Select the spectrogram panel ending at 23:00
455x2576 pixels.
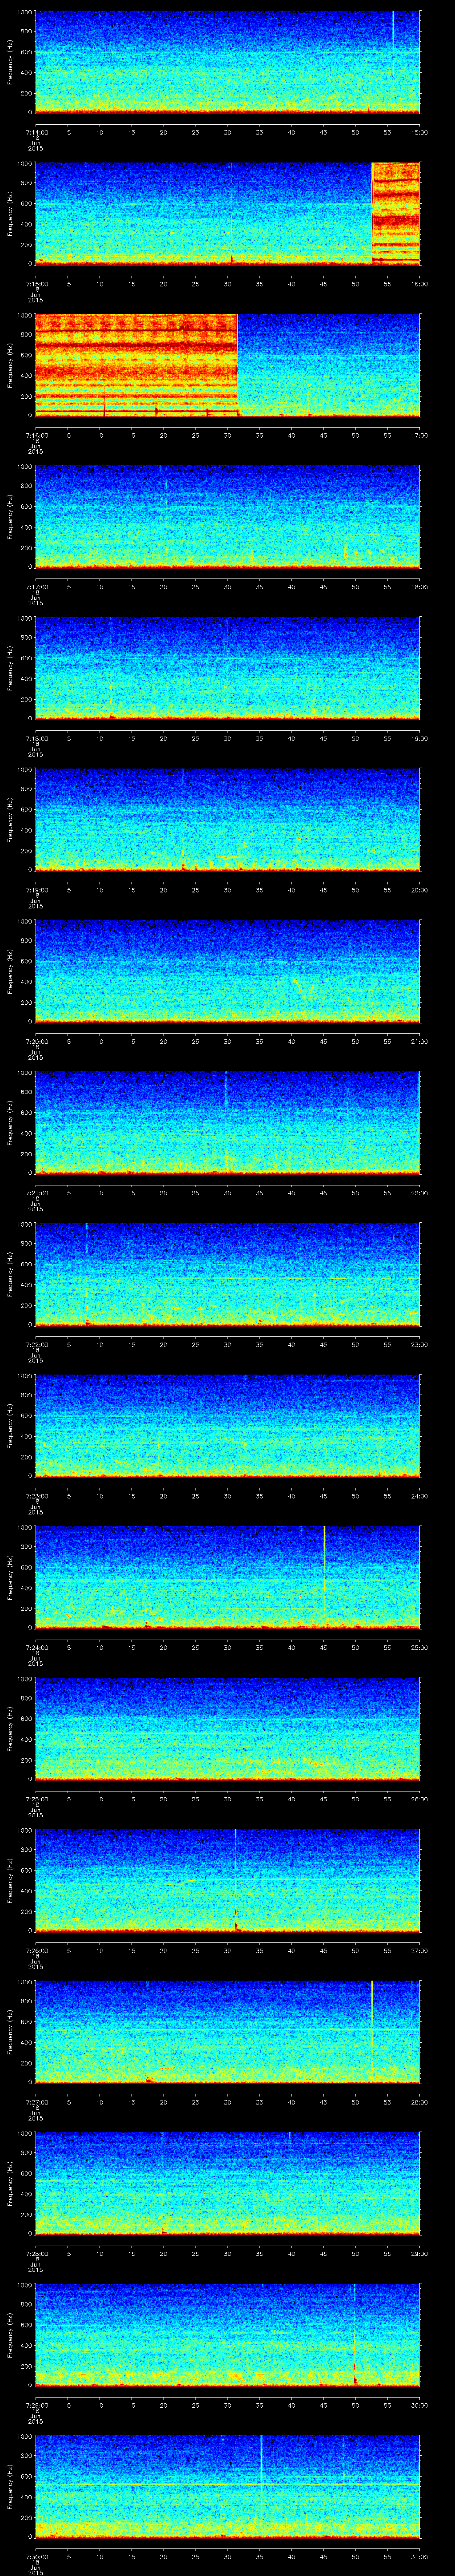pyautogui.click(x=227, y=1275)
